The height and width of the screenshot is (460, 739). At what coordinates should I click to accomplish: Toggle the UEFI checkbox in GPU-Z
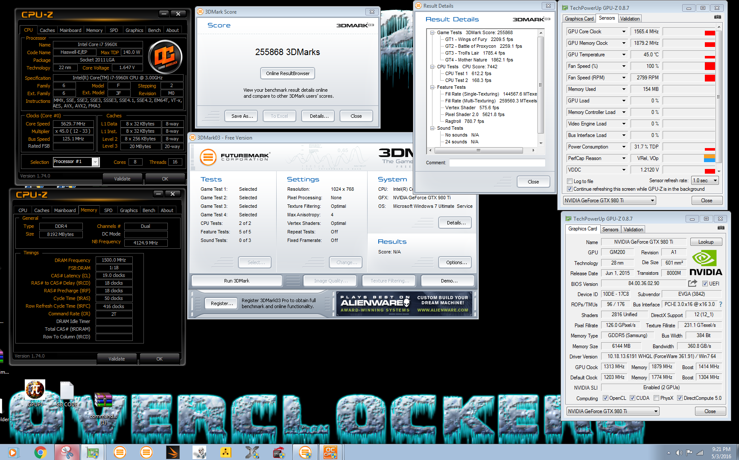click(705, 284)
